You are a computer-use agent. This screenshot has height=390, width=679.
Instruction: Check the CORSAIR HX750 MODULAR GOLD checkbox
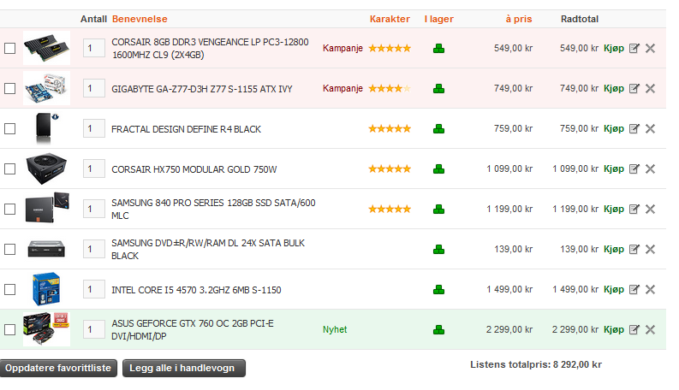[x=10, y=168]
